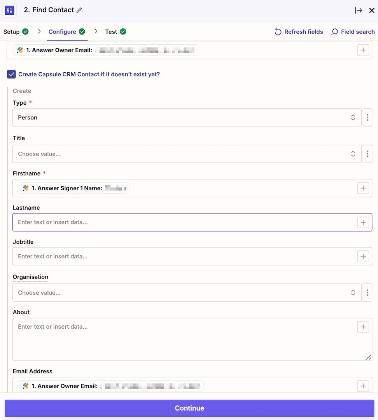Click Email Address field with Owner Email
This screenshot has width=378, height=420.
coord(192,385)
